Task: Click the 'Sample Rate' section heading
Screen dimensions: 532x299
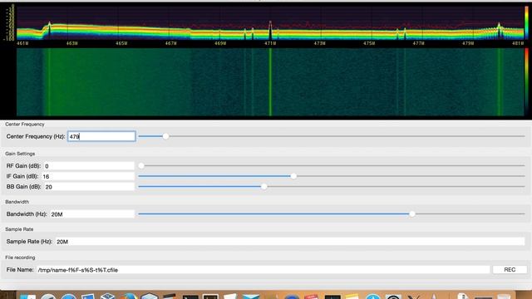Action: click(19, 229)
